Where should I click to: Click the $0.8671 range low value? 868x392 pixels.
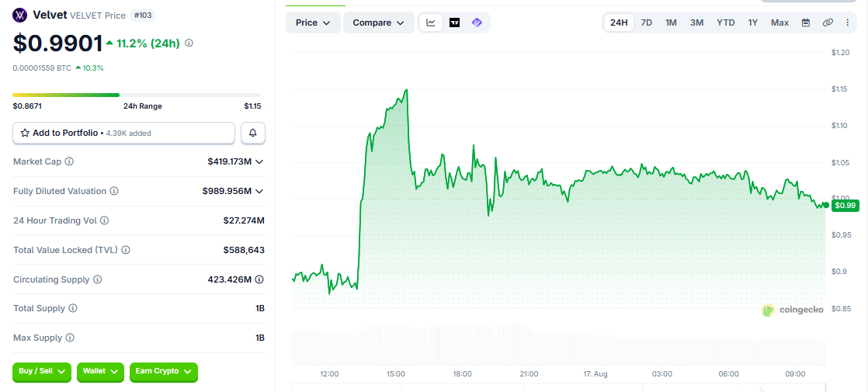pos(27,106)
